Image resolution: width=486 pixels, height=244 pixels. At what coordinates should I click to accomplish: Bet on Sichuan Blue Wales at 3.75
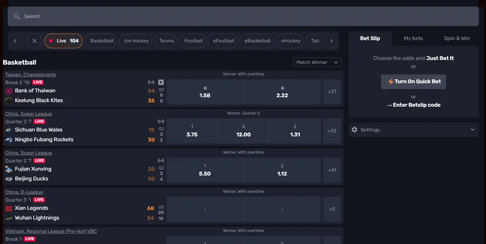pyautogui.click(x=192, y=131)
